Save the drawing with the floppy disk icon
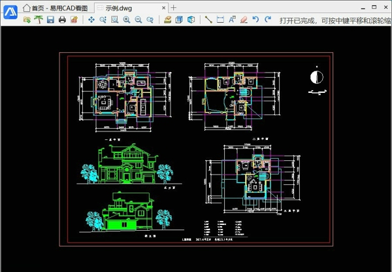This screenshot has width=392, height=272. (x=50, y=20)
